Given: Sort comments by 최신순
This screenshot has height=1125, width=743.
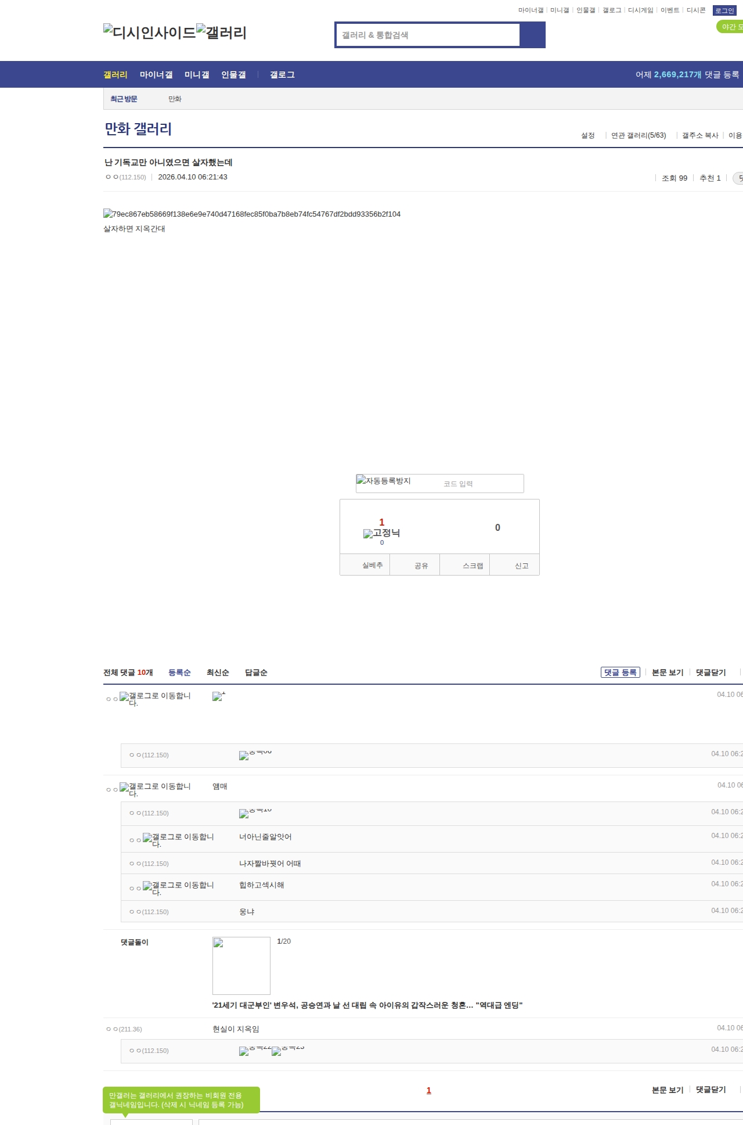Looking at the screenshot, I should 218,673.
